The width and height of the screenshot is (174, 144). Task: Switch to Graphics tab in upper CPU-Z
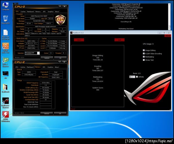[x=50, y=12]
